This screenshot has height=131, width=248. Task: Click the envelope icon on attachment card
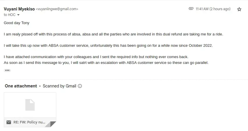pyautogui.click(x=9, y=122)
